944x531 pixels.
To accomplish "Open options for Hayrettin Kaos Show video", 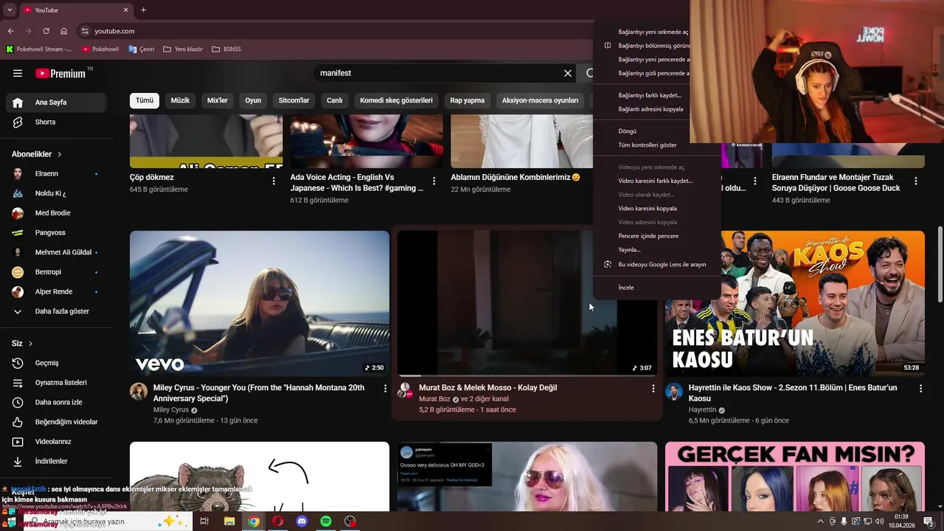I will click(920, 388).
